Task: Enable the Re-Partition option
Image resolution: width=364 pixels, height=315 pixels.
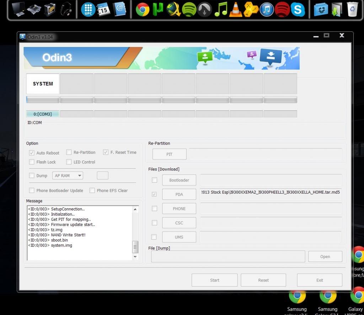Action: (69, 152)
